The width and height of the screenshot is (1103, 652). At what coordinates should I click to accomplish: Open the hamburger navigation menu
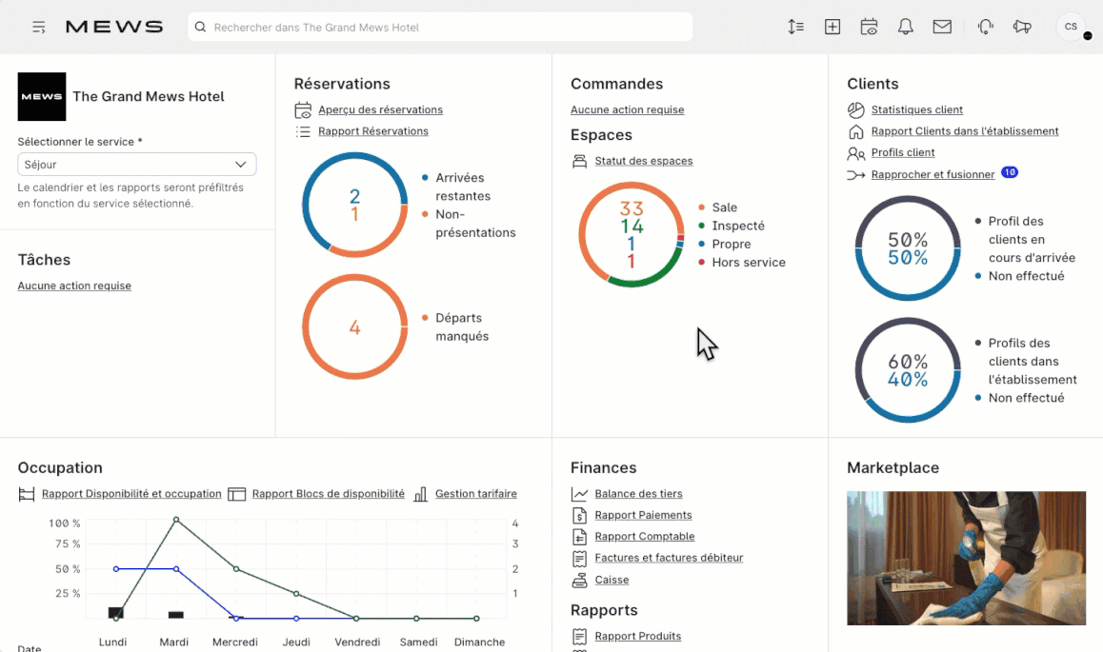coord(39,27)
